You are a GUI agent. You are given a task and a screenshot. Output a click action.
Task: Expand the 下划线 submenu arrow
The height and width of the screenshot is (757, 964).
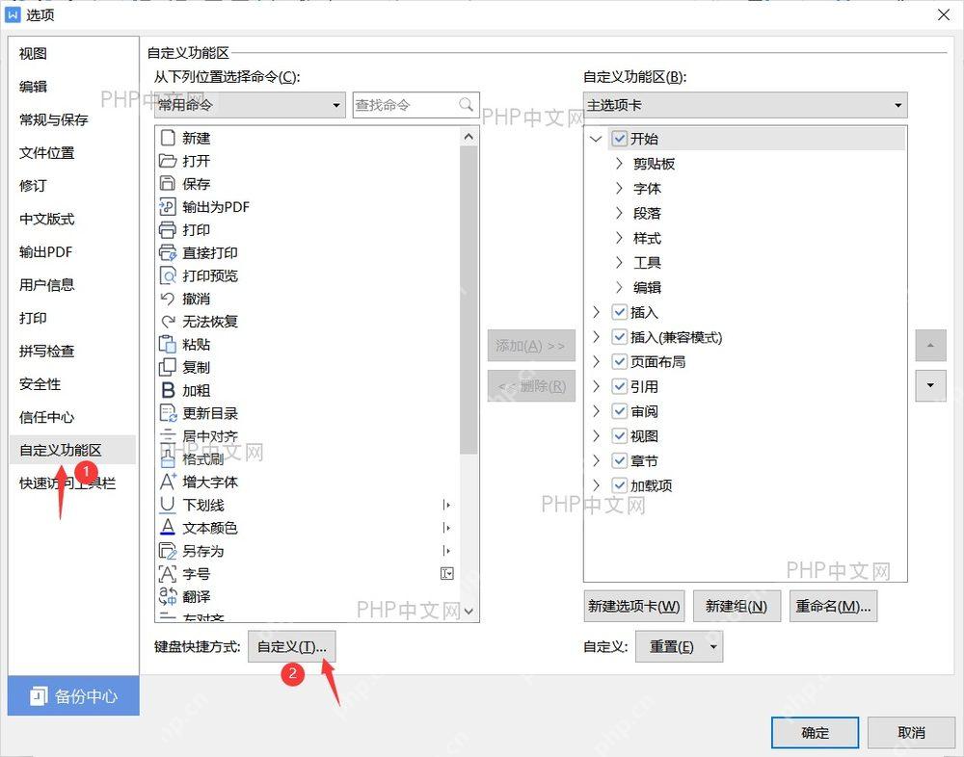[x=447, y=505]
